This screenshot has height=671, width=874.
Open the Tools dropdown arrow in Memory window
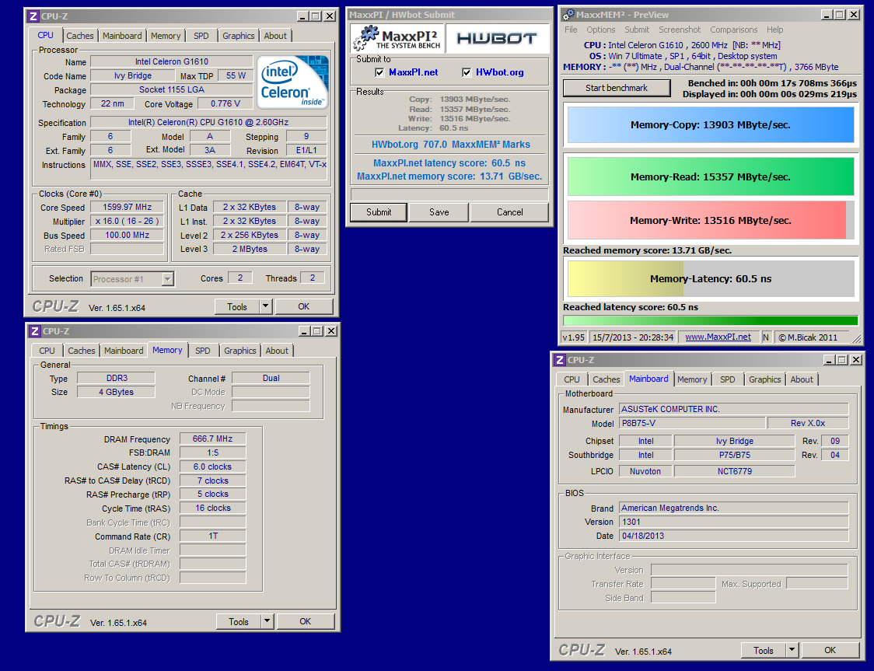coord(267,621)
